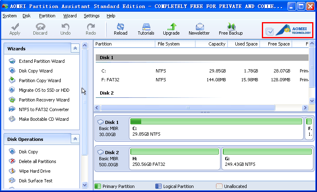The image size is (317, 192).
Task: Click the 144.08MB capacity cell
Action: pyautogui.click(x=216, y=80)
